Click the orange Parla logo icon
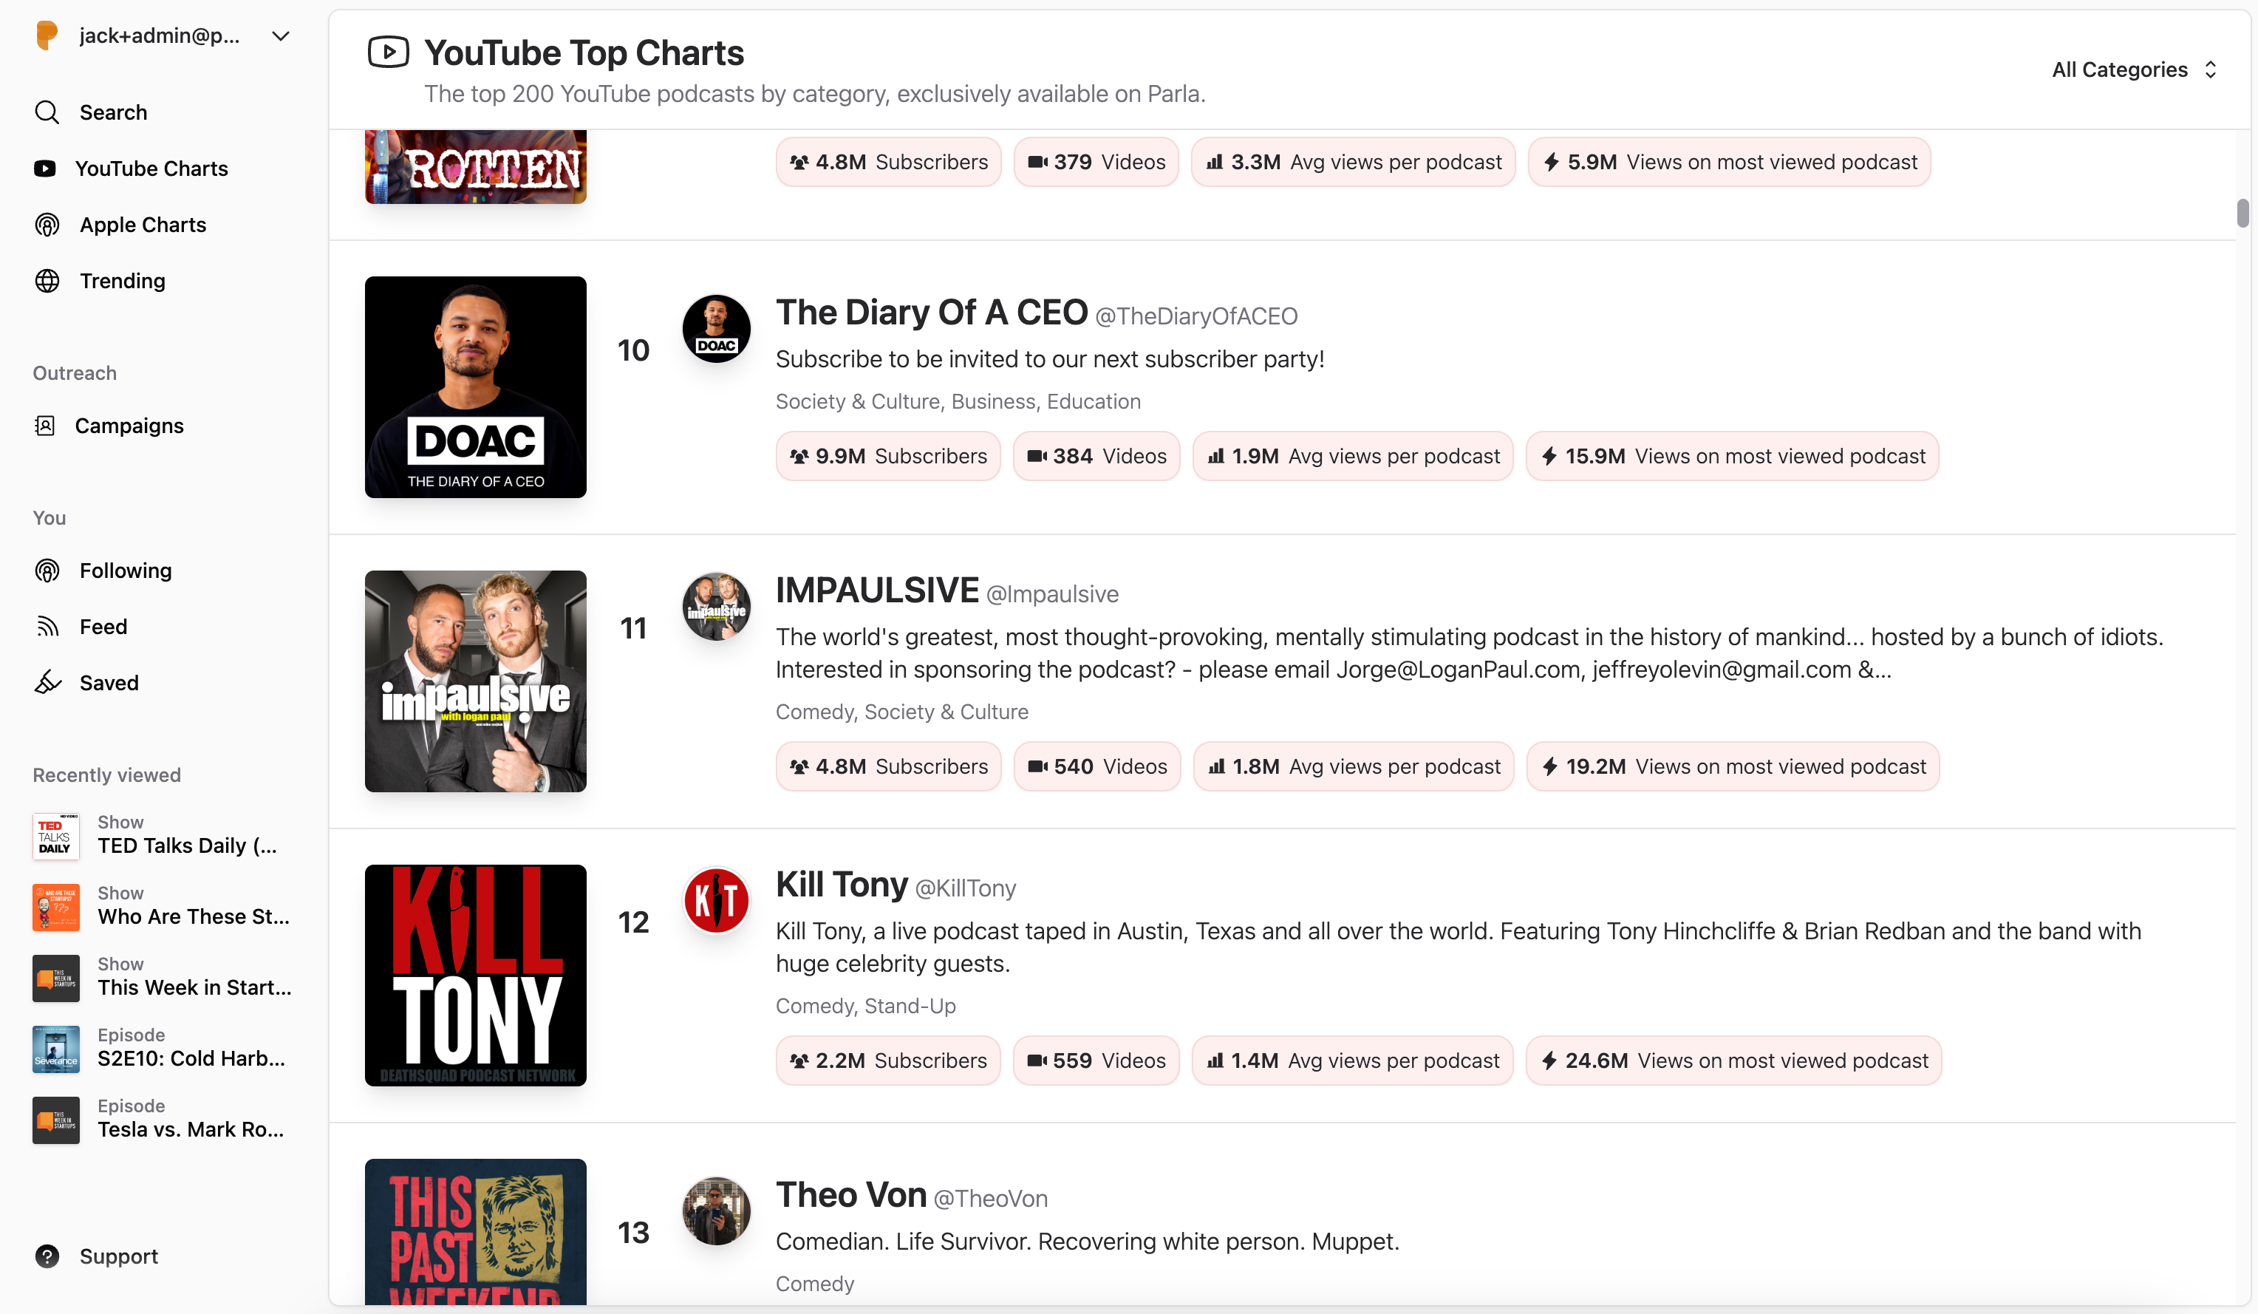The height and width of the screenshot is (1314, 2258). coord(47,36)
